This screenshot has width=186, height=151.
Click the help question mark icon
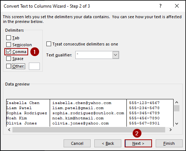tap(160, 6)
